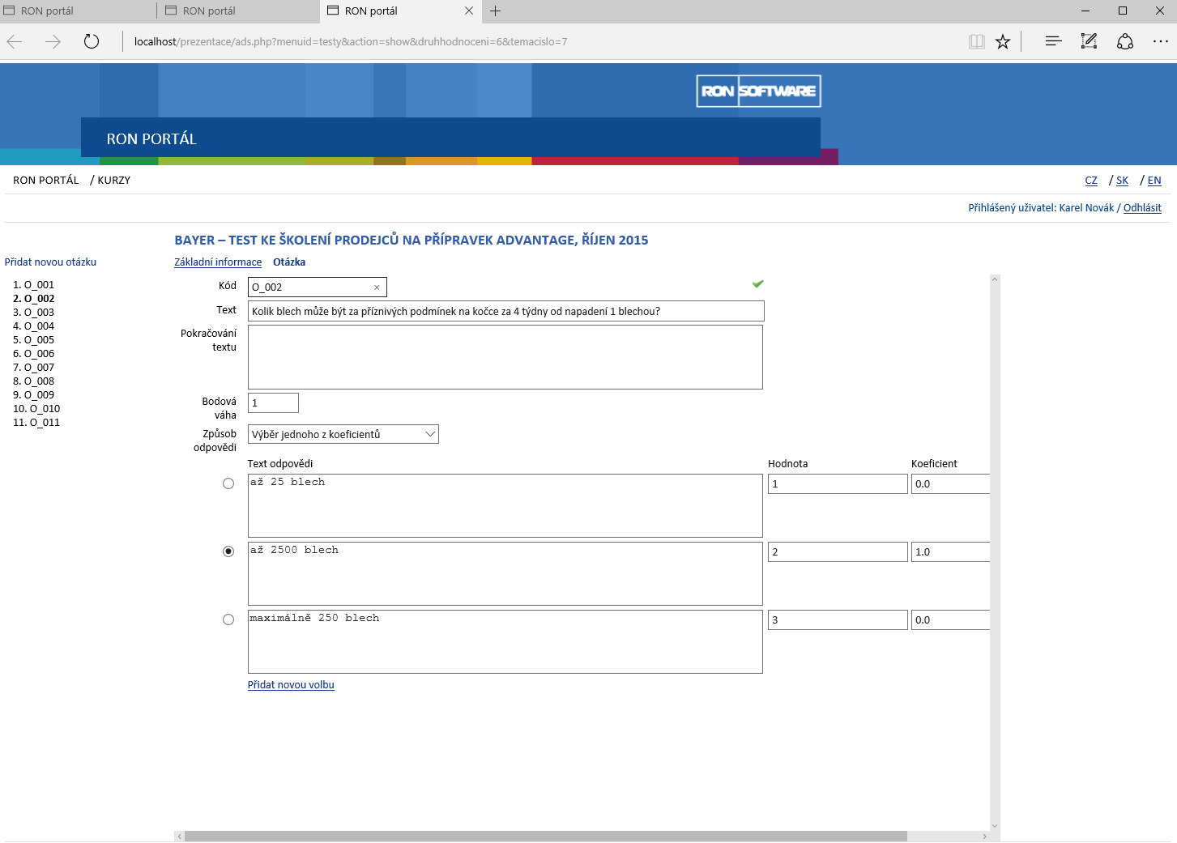1177x843 pixels.
Task: Click the horizontal scrollbar right arrow
Action: (x=984, y=837)
